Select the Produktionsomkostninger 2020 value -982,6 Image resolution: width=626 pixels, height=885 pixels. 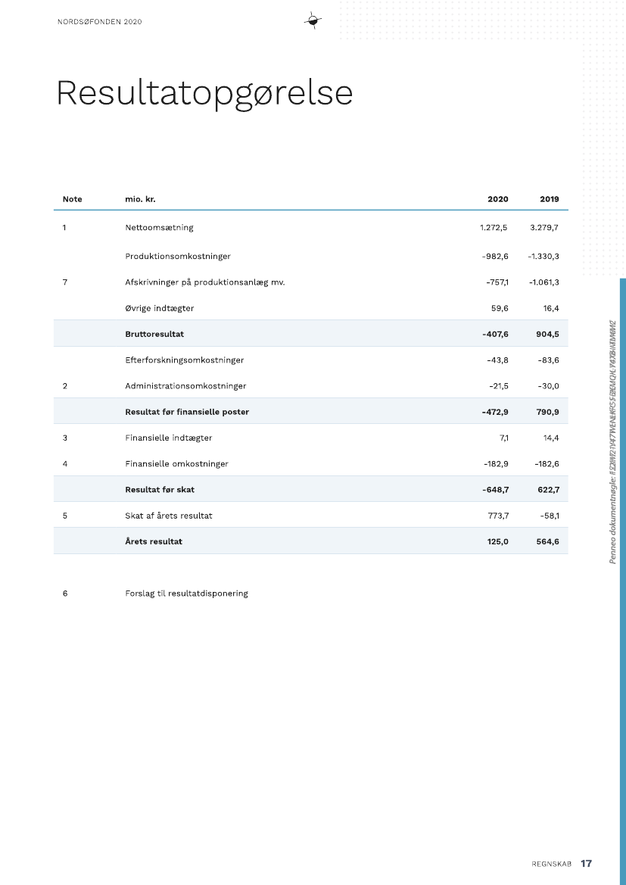click(495, 256)
